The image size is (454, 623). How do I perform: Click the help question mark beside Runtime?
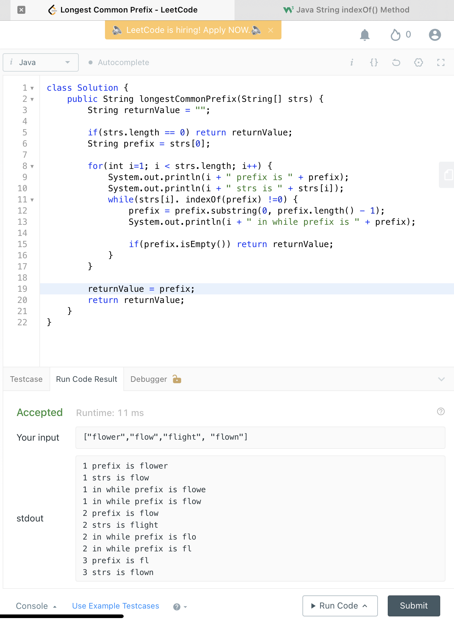tap(441, 411)
